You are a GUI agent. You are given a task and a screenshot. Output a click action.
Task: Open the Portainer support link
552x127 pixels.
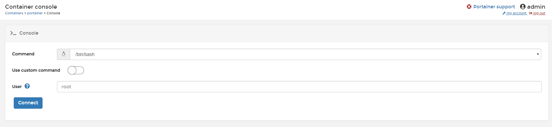pos(494,7)
